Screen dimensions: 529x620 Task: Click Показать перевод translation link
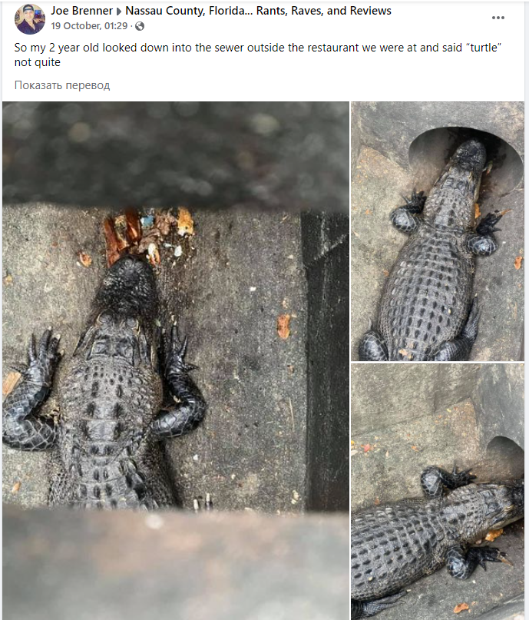pos(62,85)
